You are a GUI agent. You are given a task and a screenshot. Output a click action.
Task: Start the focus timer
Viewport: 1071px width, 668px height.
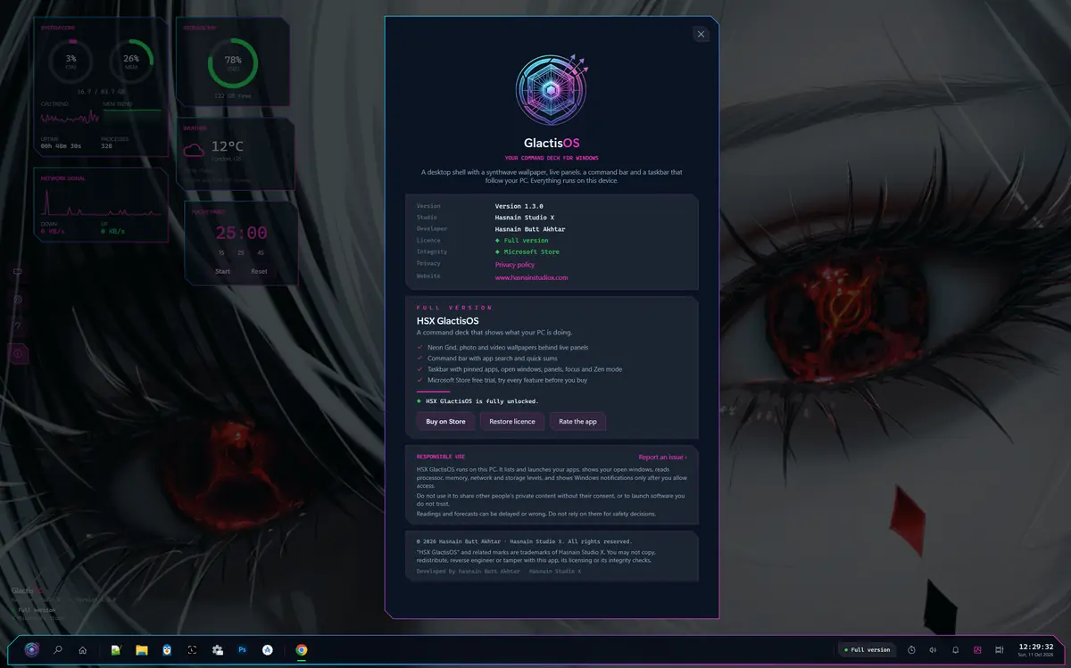pos(223,271)
